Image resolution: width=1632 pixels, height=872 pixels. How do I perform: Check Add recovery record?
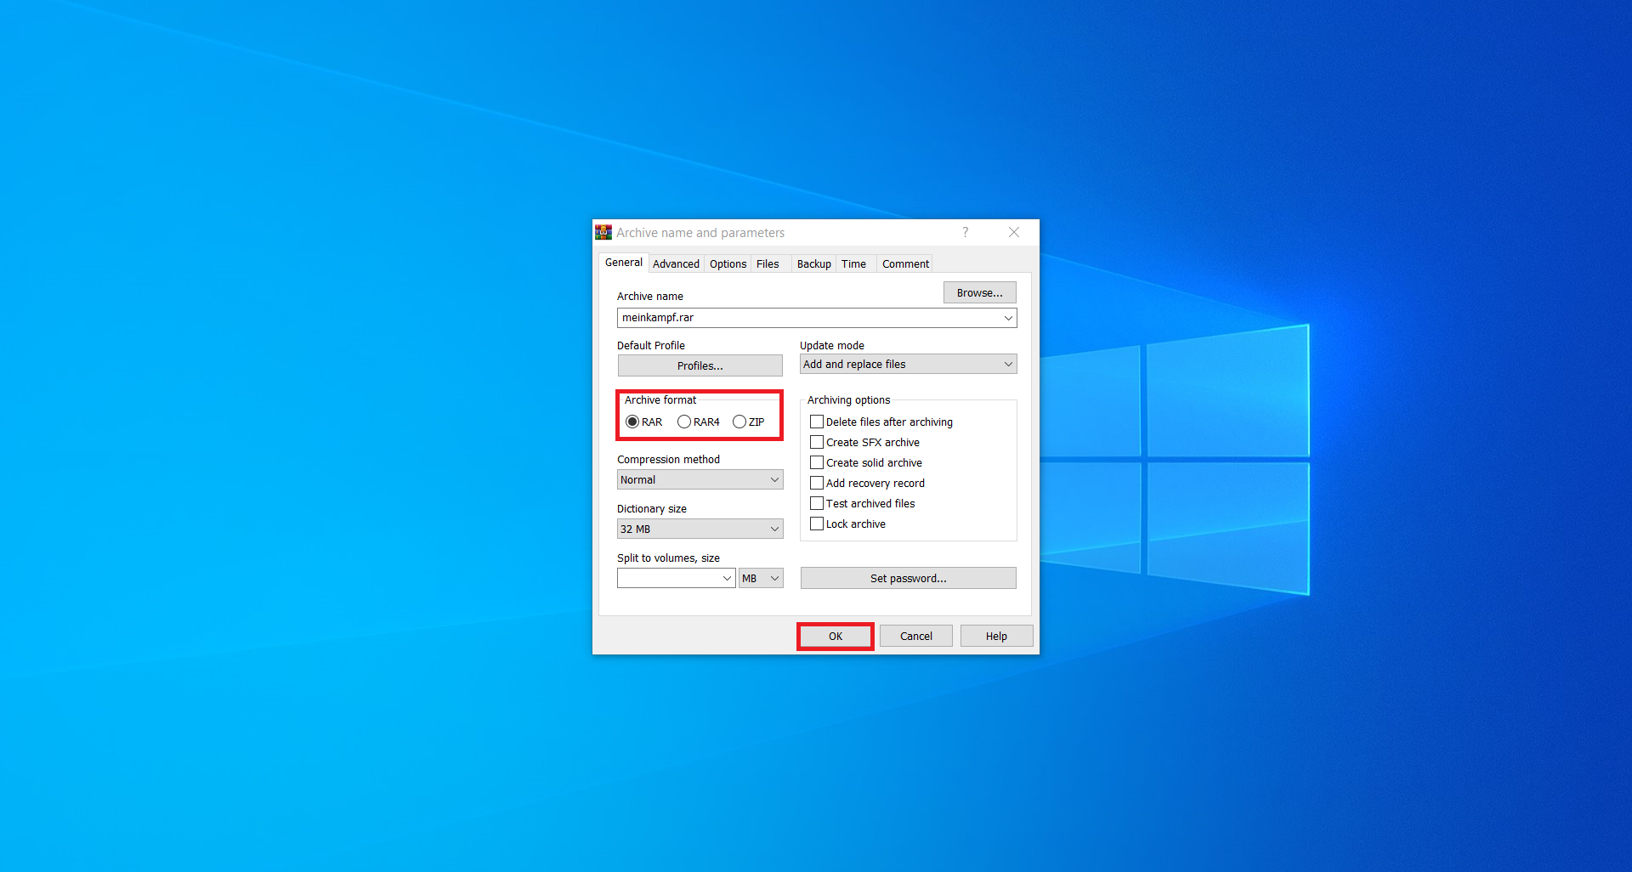817,483
